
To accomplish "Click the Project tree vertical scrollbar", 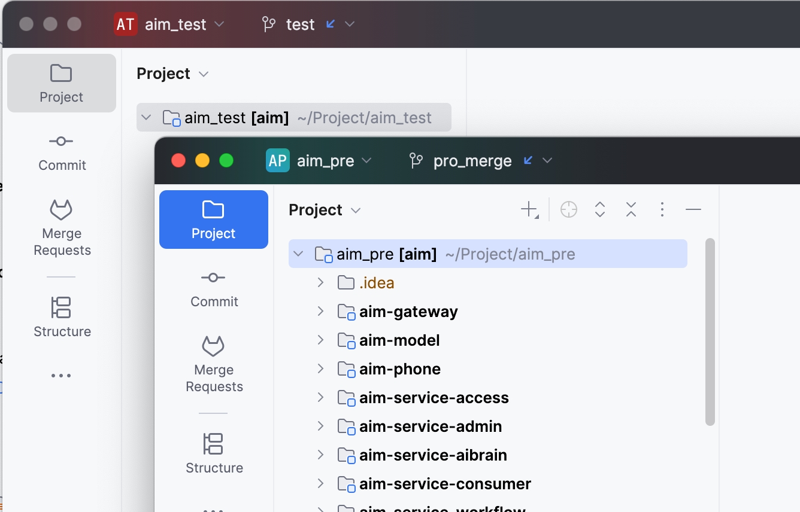I will pos(710,332).
